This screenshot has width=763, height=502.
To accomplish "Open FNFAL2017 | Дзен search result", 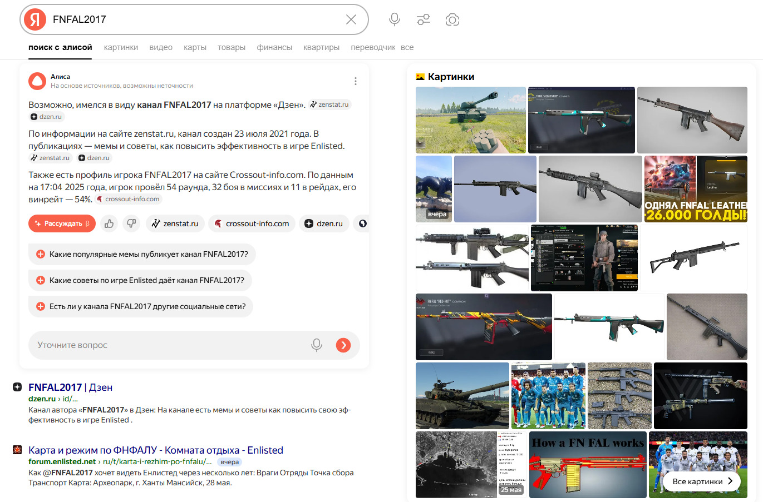I will point(70,387).
